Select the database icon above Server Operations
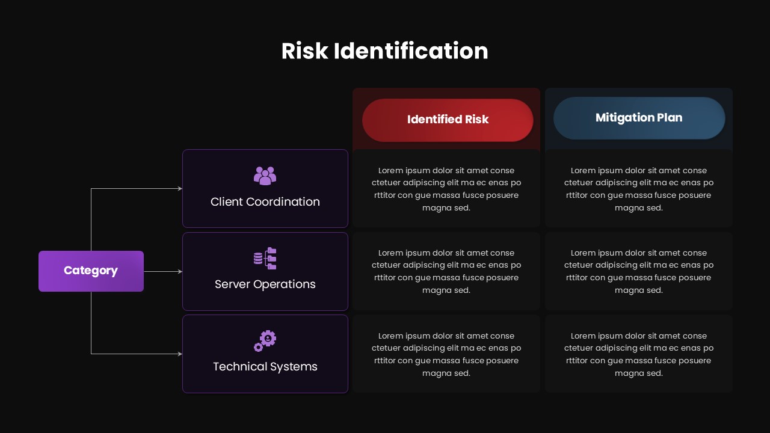Viewport: 770px width, 433px height. pyautogui.click(x=265, y=258)
